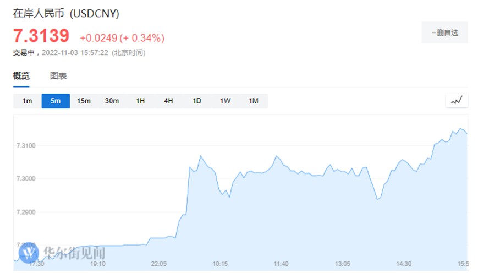Click the 7.3100 price axis label

(x=26, y=145)
